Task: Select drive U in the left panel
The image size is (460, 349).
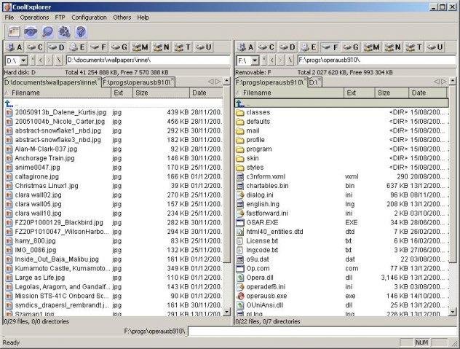Action: coord(204,47)
